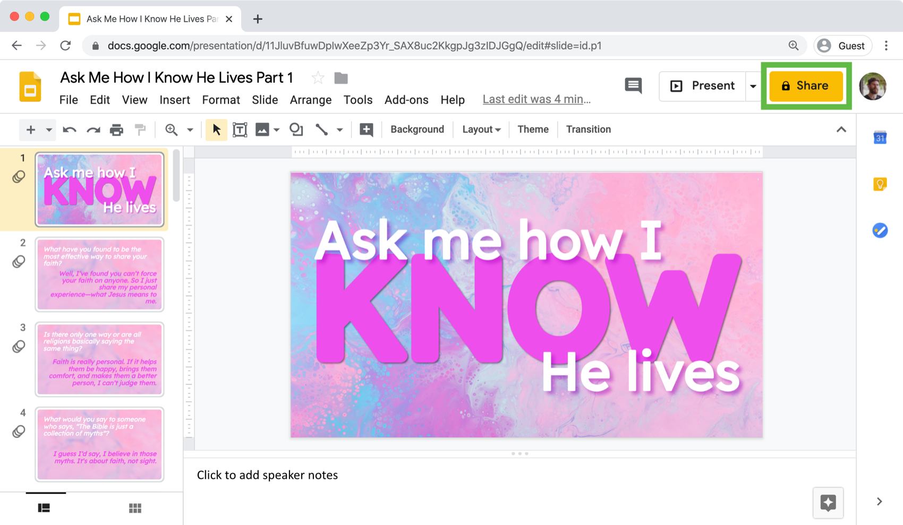Collapse the toolbar with chevron up
903x525 pixels.
point(841,130)
